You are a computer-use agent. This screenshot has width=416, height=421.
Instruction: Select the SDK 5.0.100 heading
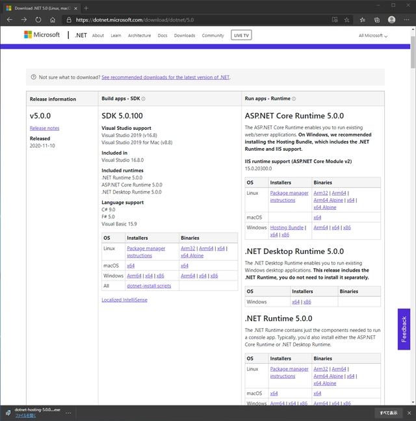(122, 116)
